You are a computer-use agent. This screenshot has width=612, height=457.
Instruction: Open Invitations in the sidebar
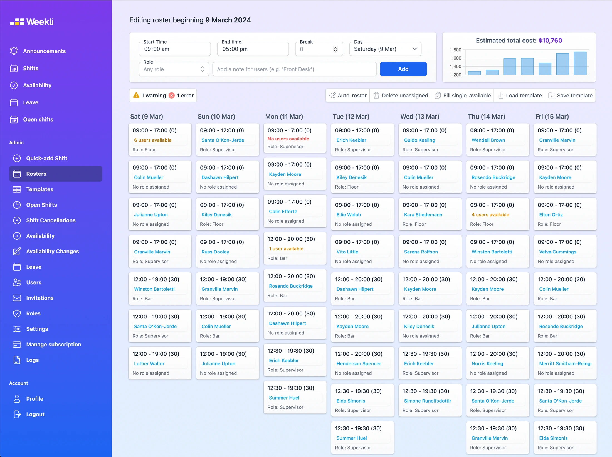pos(56,298)
